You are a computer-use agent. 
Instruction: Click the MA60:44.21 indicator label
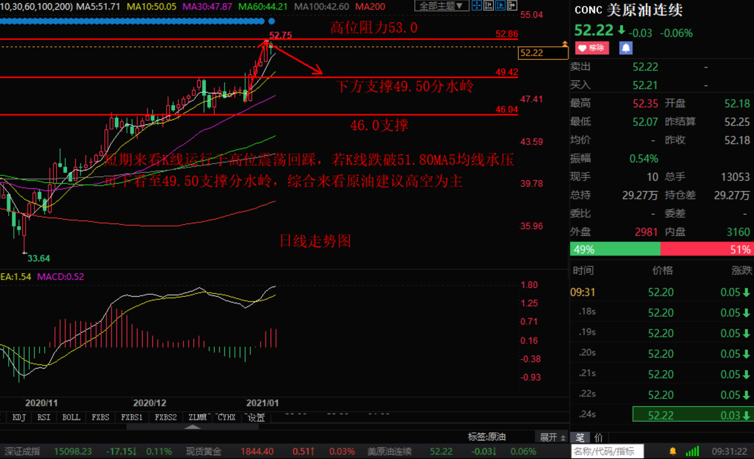click(263, 6)
